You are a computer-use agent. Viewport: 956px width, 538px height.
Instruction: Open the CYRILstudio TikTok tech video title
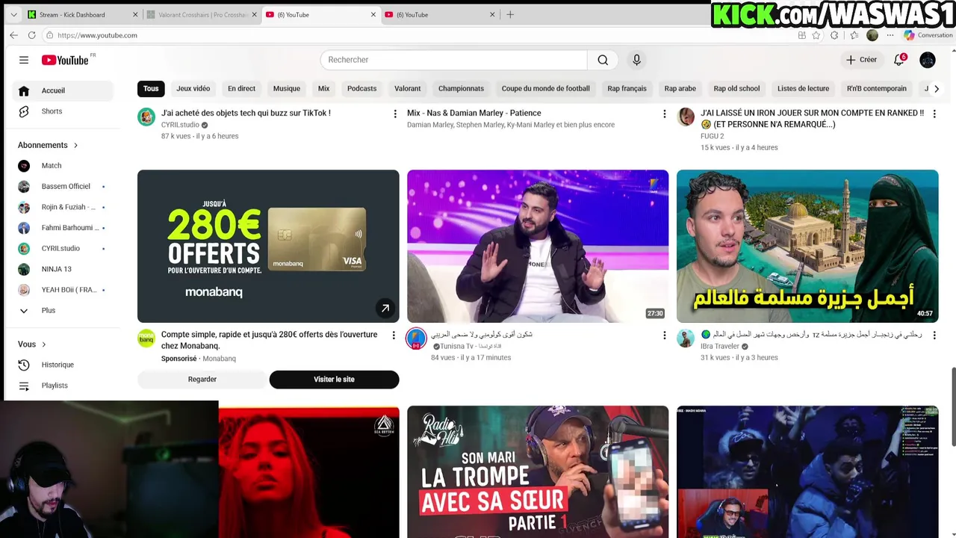(x=246, y=113)
